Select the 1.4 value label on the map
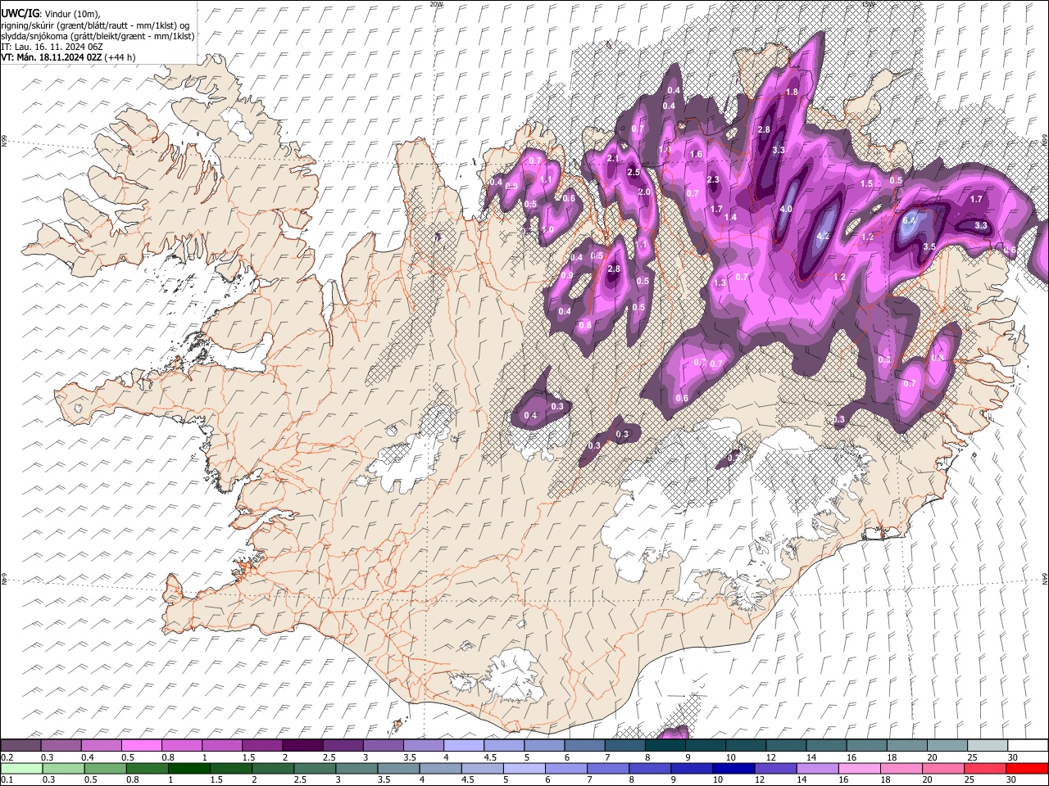This screenshot has height=786, width=1049. point(730,218)
